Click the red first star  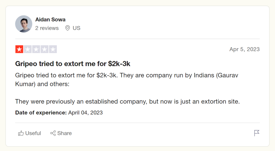coord(19,49)
